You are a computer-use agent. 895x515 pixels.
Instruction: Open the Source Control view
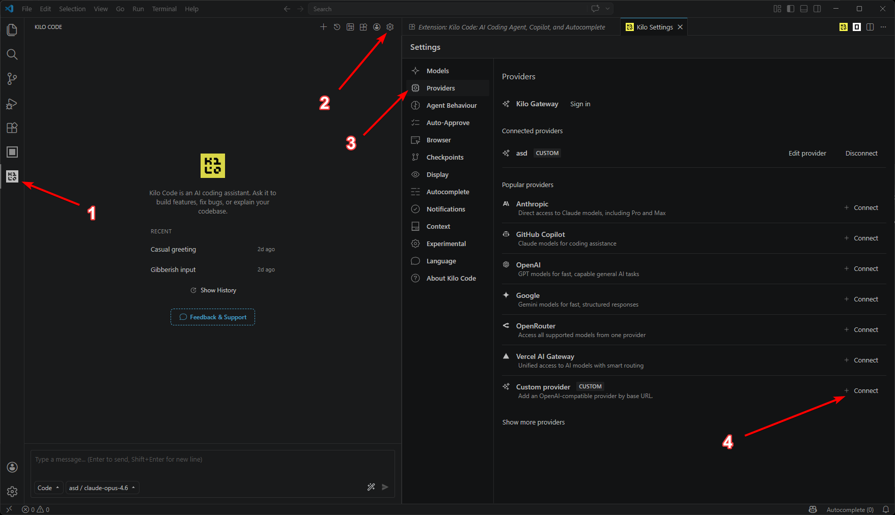[x=12, y=79]
